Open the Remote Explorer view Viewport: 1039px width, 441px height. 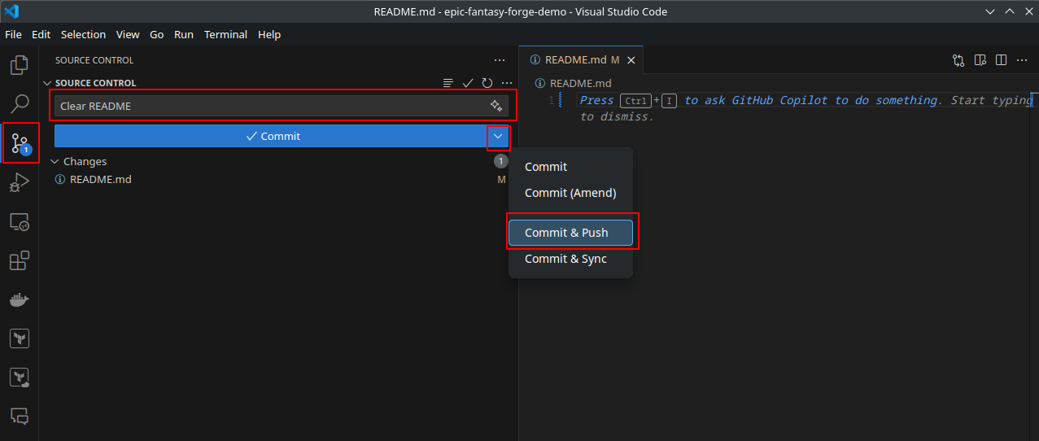pyautogui.click(x=20, y=221)
